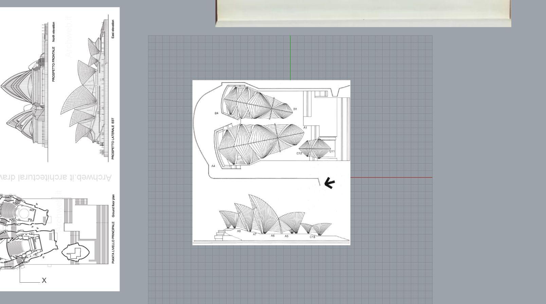Select the cream-colored picture strip at top
Viewport: 546px width, 304px height.
tap(363, 13)
